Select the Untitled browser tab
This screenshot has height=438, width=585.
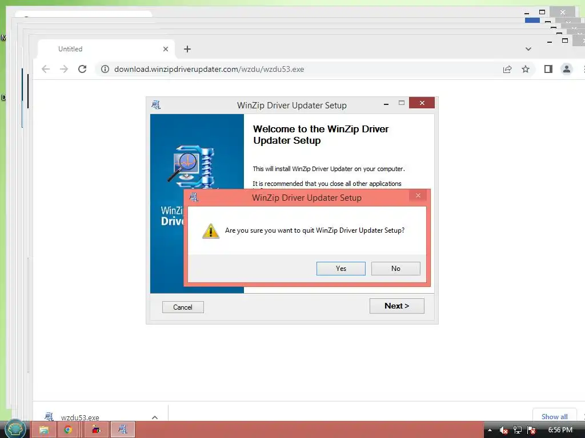pos(106,49)
